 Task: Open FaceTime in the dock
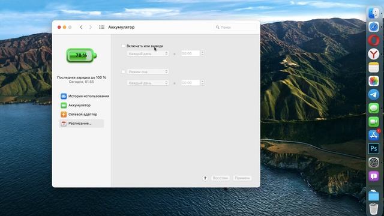tap(374, 122)
